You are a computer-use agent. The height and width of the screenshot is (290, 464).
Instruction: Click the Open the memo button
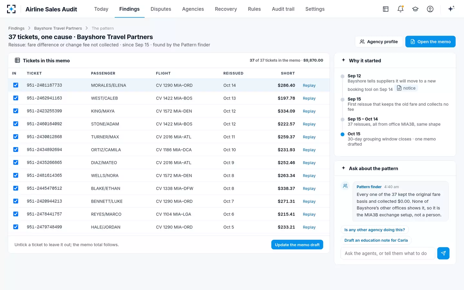(x=430, y=42)
